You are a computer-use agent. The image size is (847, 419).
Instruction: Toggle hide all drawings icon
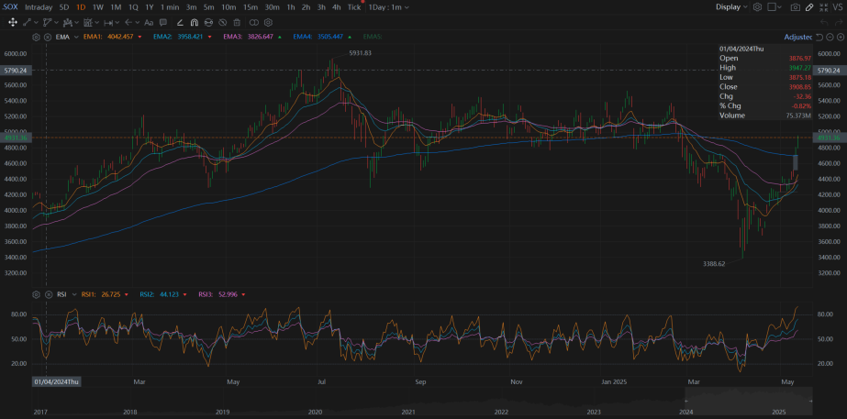point(223,22)
